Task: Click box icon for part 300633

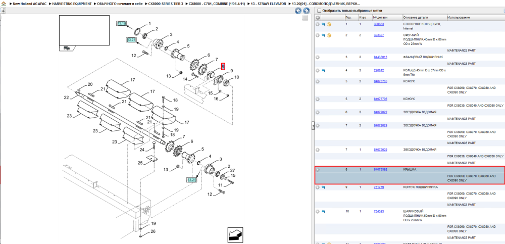Action: coord(329,24)
